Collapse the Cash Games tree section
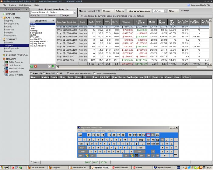Screen dimensions: 213x170 click(2, 18)
